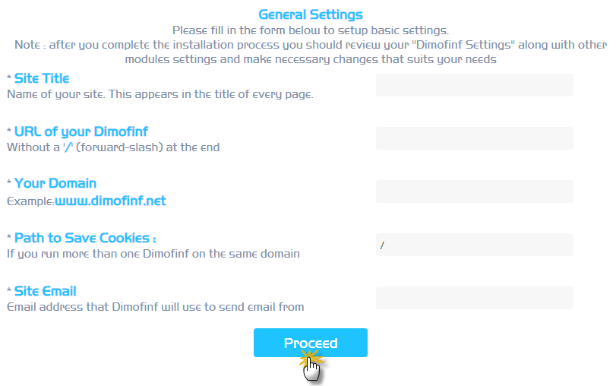The height and width of the screenshot is (386, 616).
Task: Click into the Your Domain text box
Action: 475,191
